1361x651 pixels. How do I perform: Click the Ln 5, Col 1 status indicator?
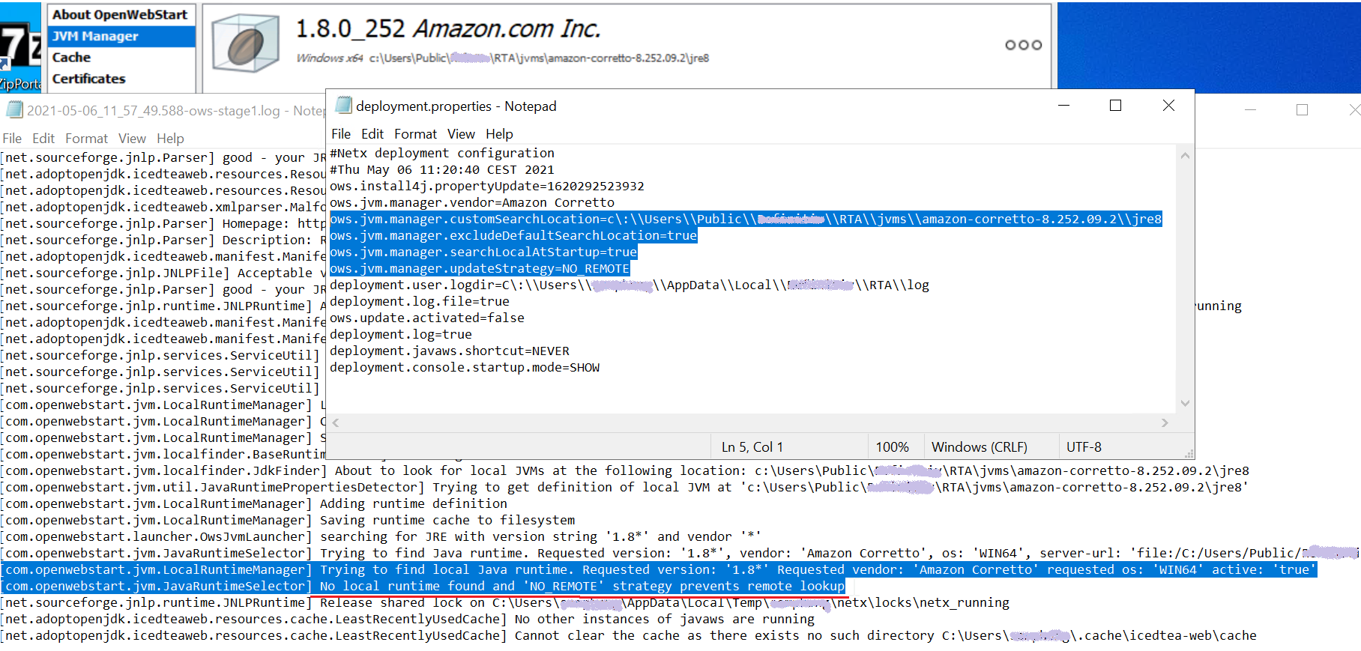click(x=752, y=447)
